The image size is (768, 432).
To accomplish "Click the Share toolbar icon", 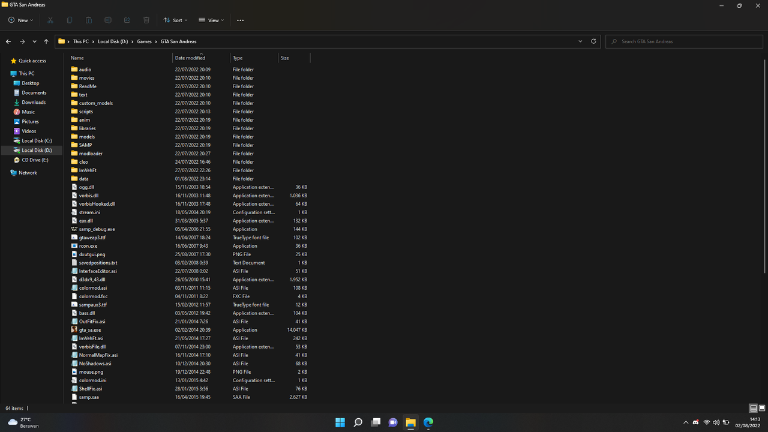I will pos(127,20).
